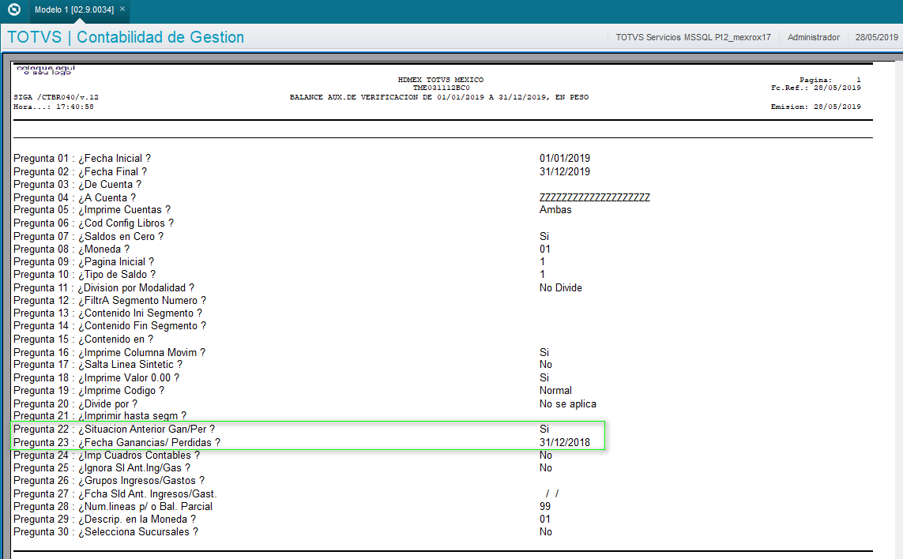Image resolution: width=903 pixels, height=559 pixels.
Task: Click Emision: 28/05/2019 text
Action: (x=816, y=107)
